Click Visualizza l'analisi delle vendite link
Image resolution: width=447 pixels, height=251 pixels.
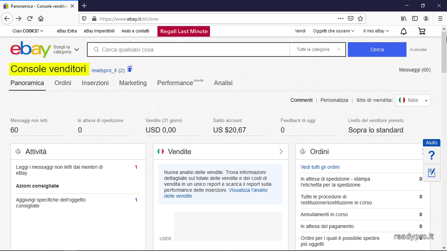(x=248, y=190)
